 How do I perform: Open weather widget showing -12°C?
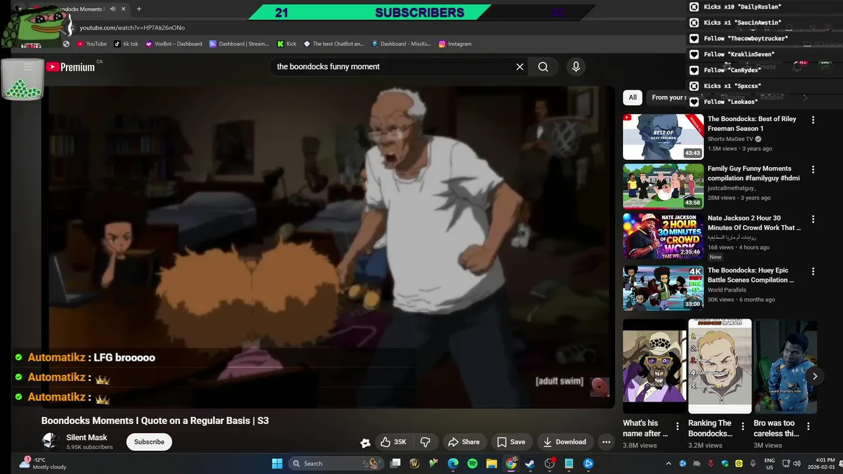42,463
